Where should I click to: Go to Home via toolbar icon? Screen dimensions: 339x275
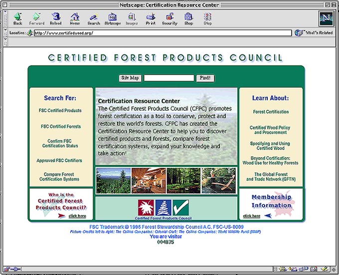click(x=74, y=18)
